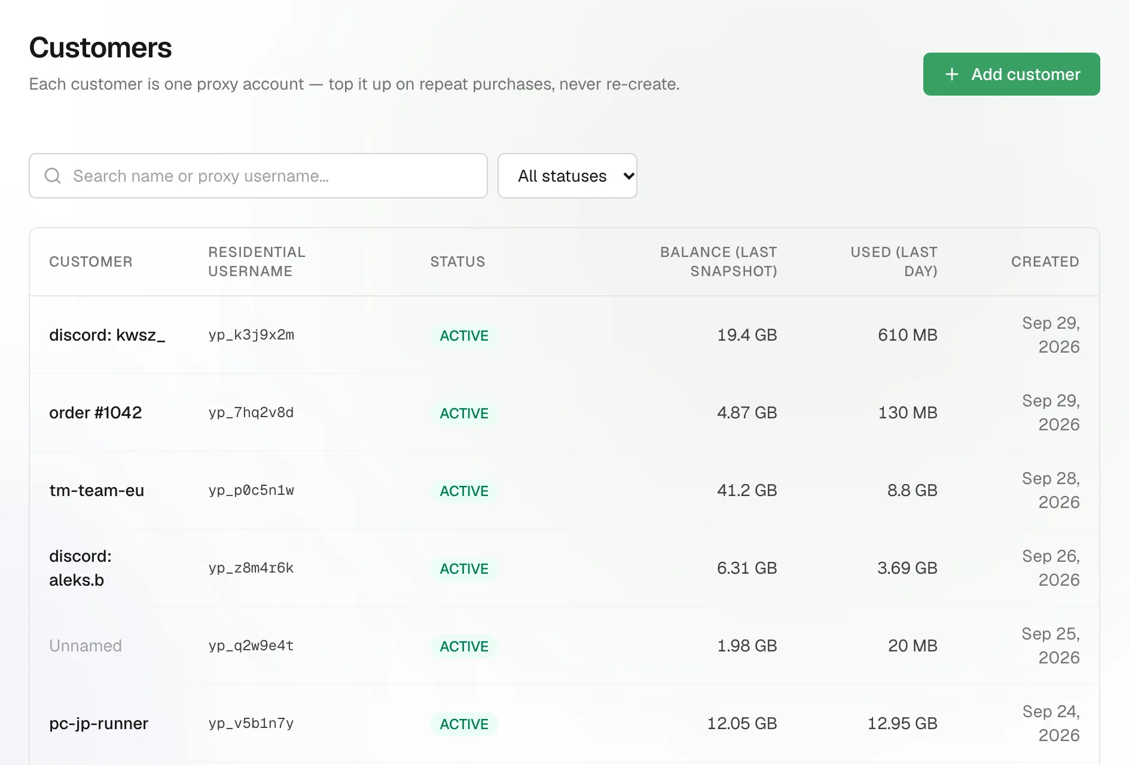Click the CUSTOMER column header
This screenshot has width=1129, height=765.
pyautogui.click(x=91, y=262)
